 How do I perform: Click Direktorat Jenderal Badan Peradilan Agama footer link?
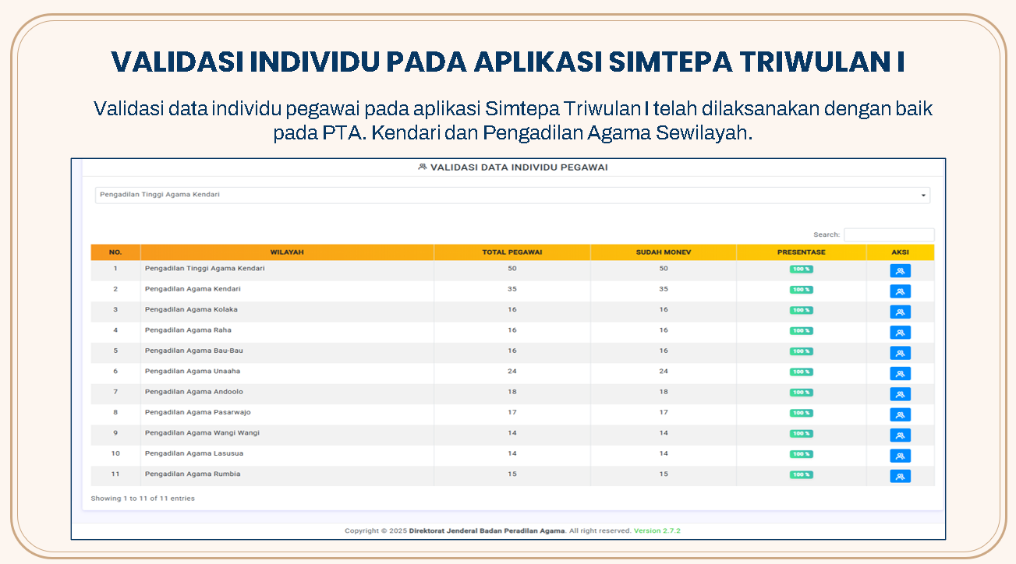click(487, 531)
